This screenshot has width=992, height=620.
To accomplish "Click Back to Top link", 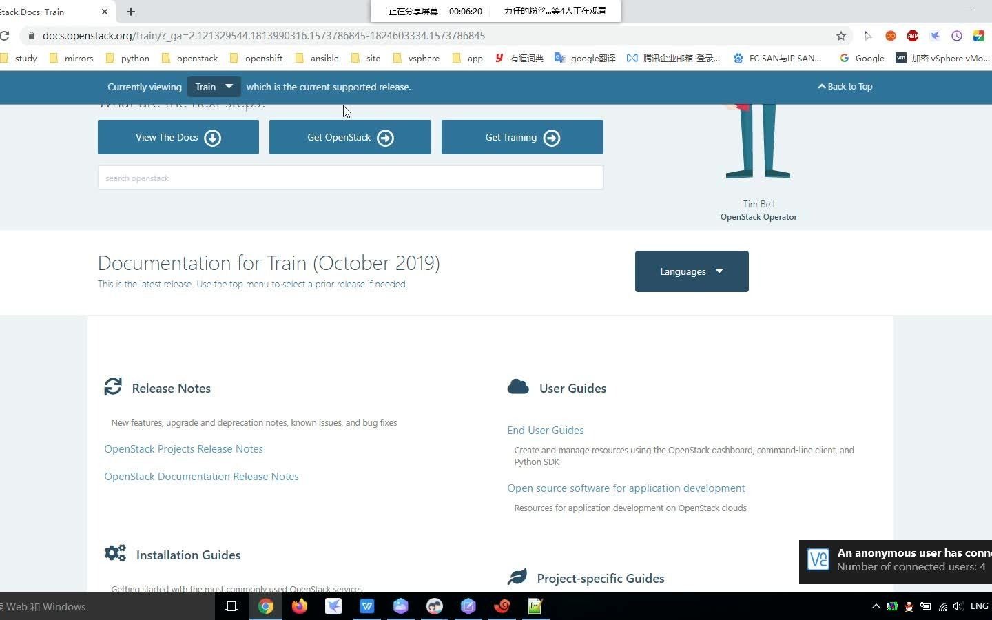I will [x=845, y=87].
